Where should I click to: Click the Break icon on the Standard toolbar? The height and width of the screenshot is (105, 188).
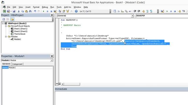click(x=47, y=11)
